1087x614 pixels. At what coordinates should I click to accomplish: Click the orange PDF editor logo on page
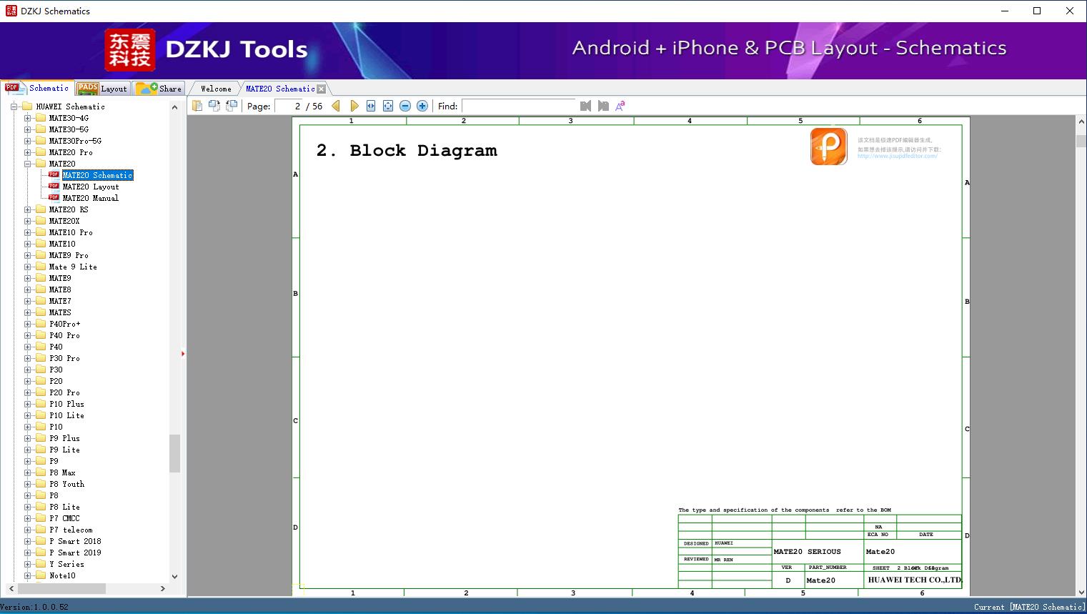click(x=829, y=147)
